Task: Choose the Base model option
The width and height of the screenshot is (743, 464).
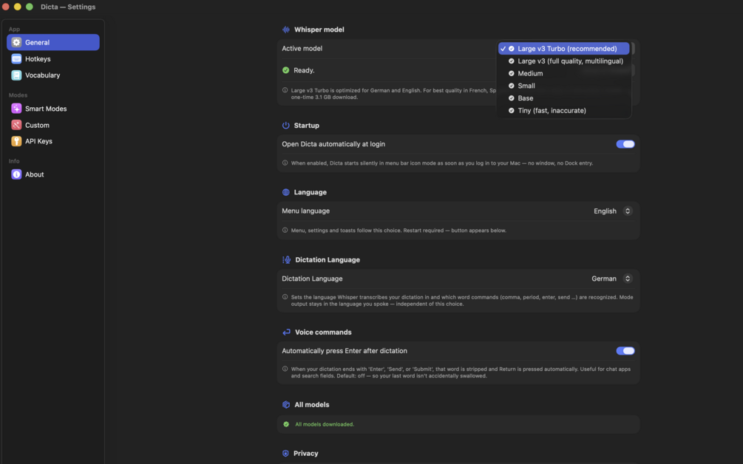Action: [563, 98]
